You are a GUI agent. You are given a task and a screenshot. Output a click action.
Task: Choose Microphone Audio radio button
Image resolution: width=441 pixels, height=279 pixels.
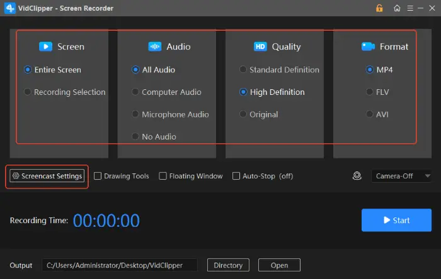[x=135, y=114]
